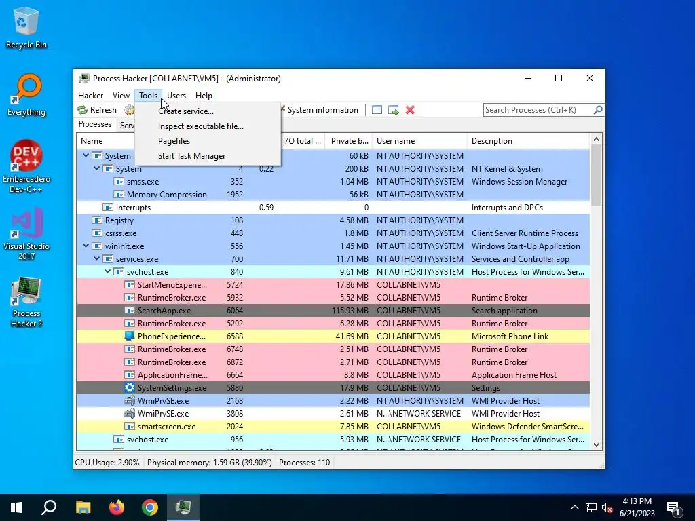
Task: Click the muted volume tray icon
Action: 607,507
